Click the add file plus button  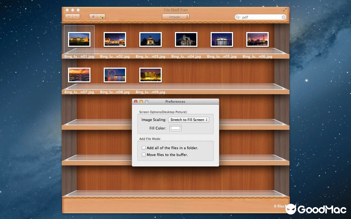coord(69,17)
